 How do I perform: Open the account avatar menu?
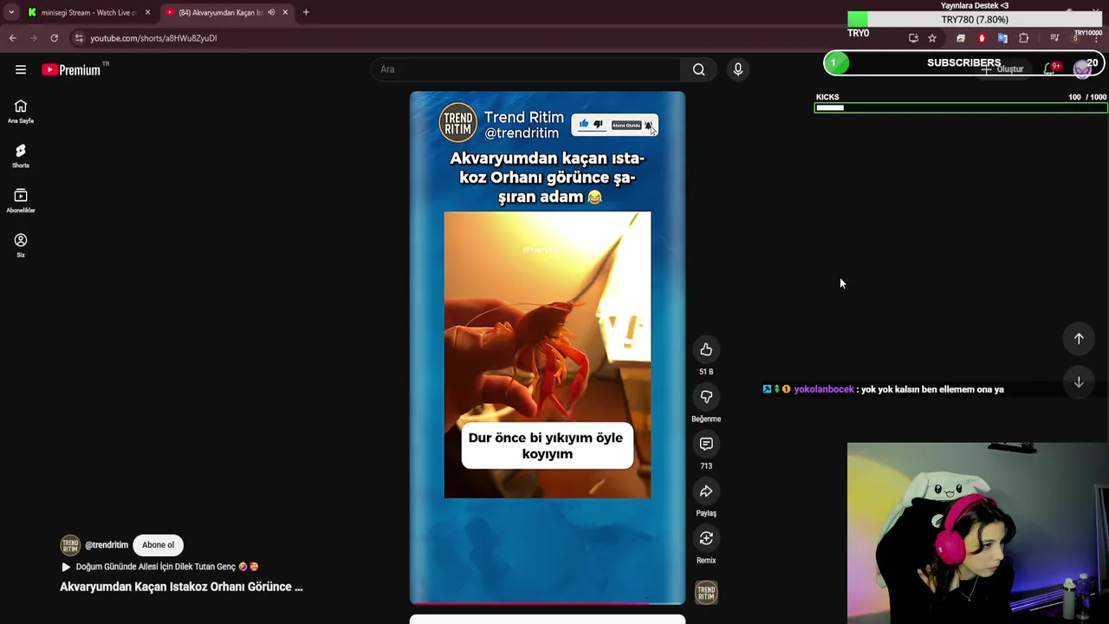[x=1082, y=69]
